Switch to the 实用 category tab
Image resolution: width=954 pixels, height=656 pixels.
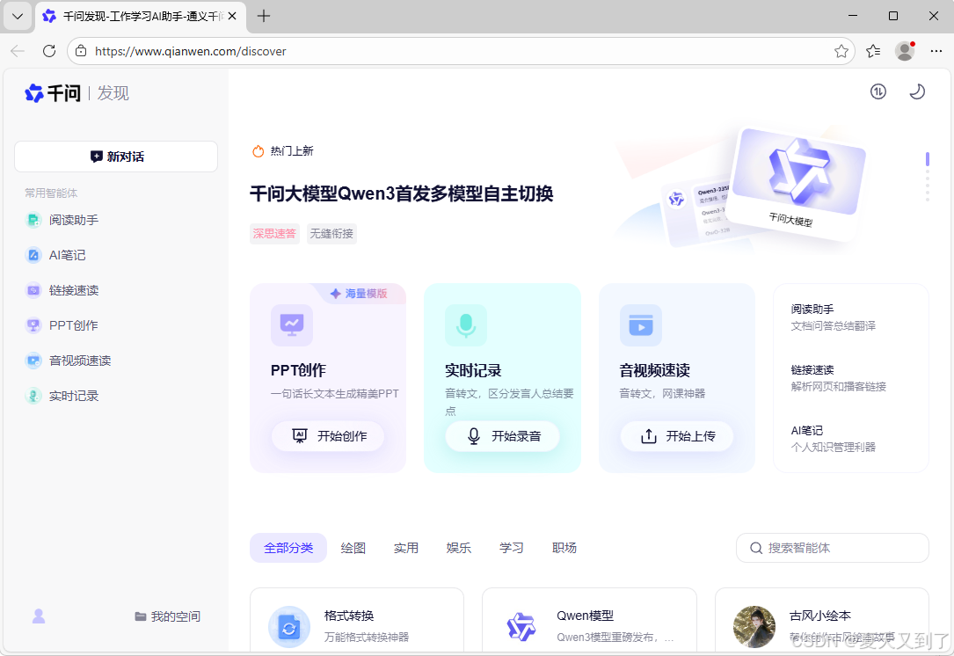406,549
